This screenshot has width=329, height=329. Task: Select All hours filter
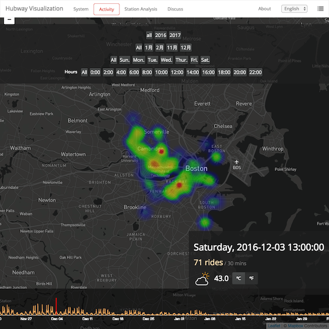point(84,72)
